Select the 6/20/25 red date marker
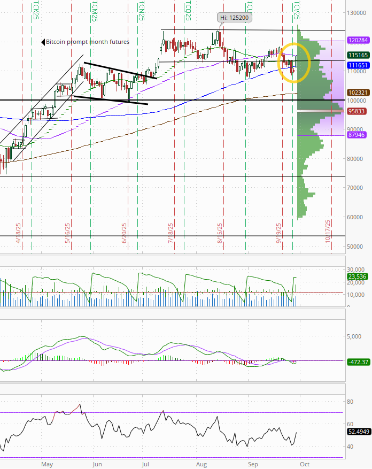The image size is (372, 469). coord(124,233)
